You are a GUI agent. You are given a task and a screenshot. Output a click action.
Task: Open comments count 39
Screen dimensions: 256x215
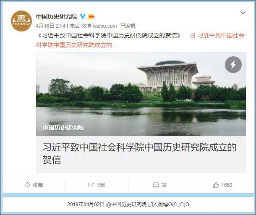[x=164, y=185]
